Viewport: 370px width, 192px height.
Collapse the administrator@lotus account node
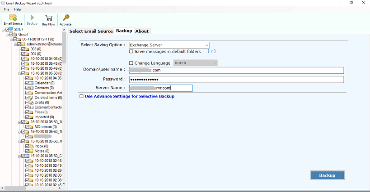click(x=15, y=45)
